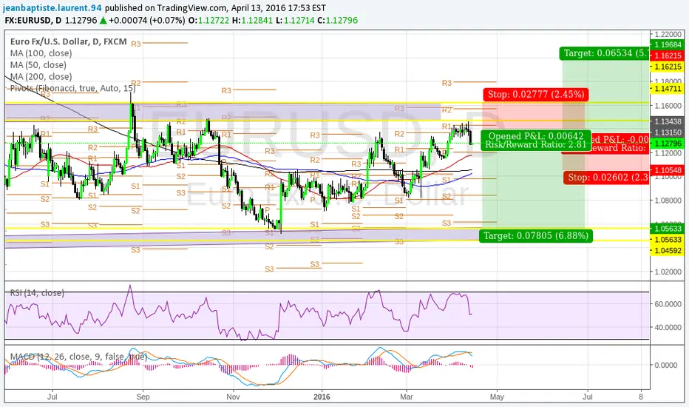Screen dimensions: 689x407
Task: Select the MA (50, close) indicator label
Action: coord(38,65)
